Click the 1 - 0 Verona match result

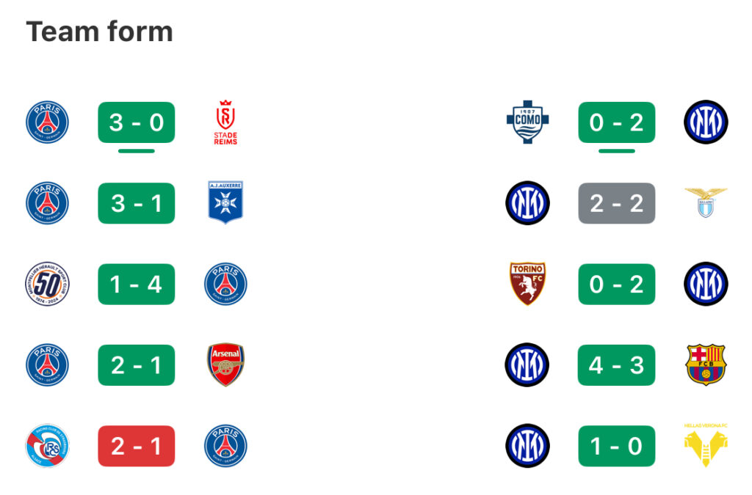617,446
